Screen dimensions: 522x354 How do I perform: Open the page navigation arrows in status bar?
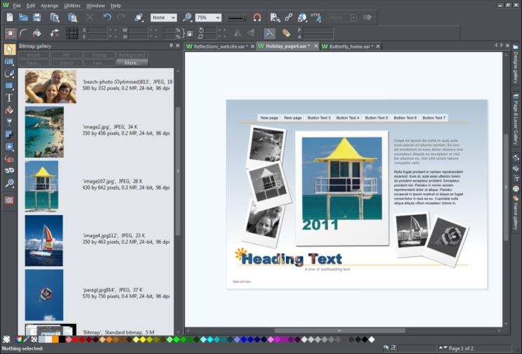click(443, 348)
